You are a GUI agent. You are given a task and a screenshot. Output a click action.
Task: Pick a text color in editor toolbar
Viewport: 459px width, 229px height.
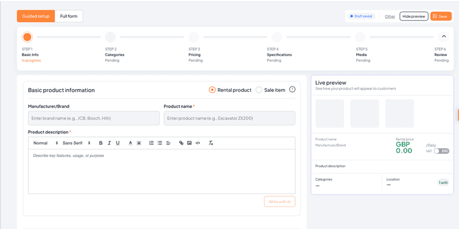click(x=130, y=143)
